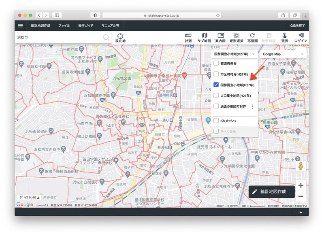The width and height of the screenshot is (324, 236).
Task: Click the JA静岡厚生連 遠州病院 map marker
Action: pyautogui.click(x=184, y=75)
